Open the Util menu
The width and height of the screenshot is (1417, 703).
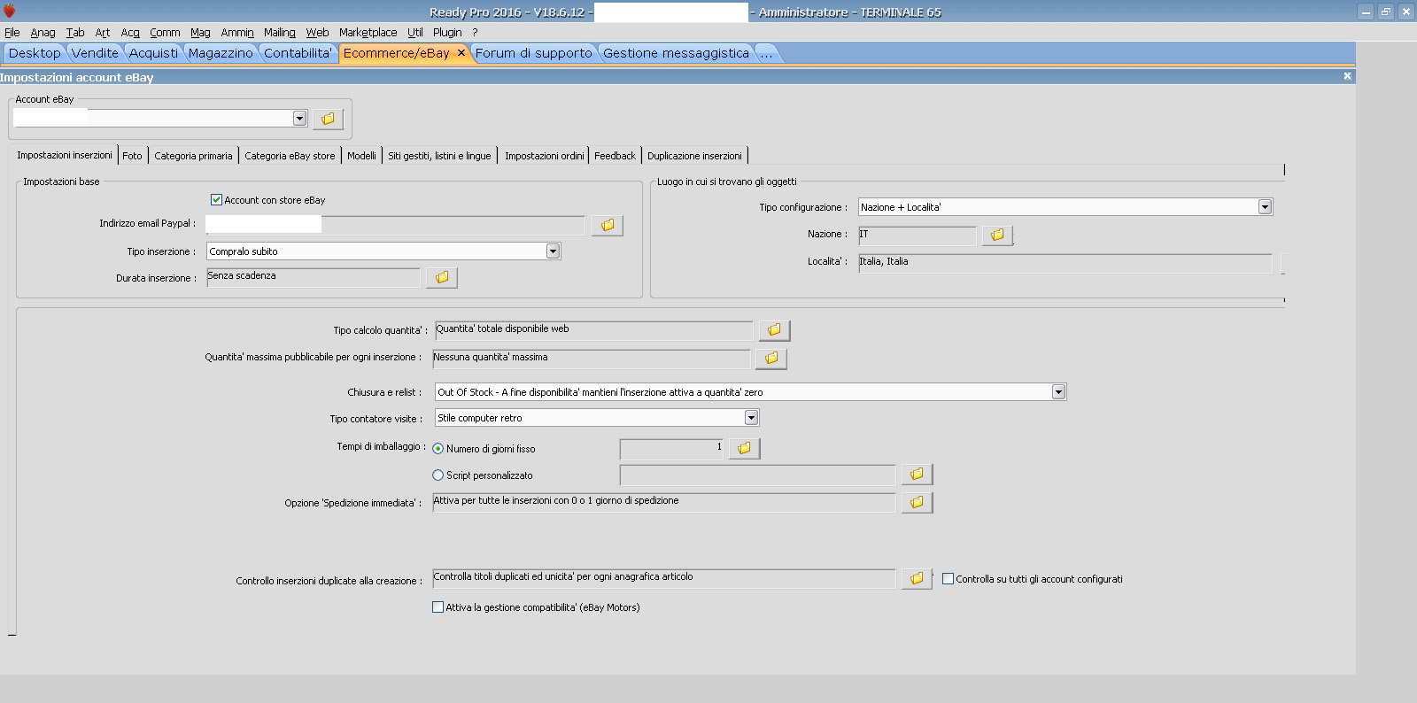(x=415, y=33)
